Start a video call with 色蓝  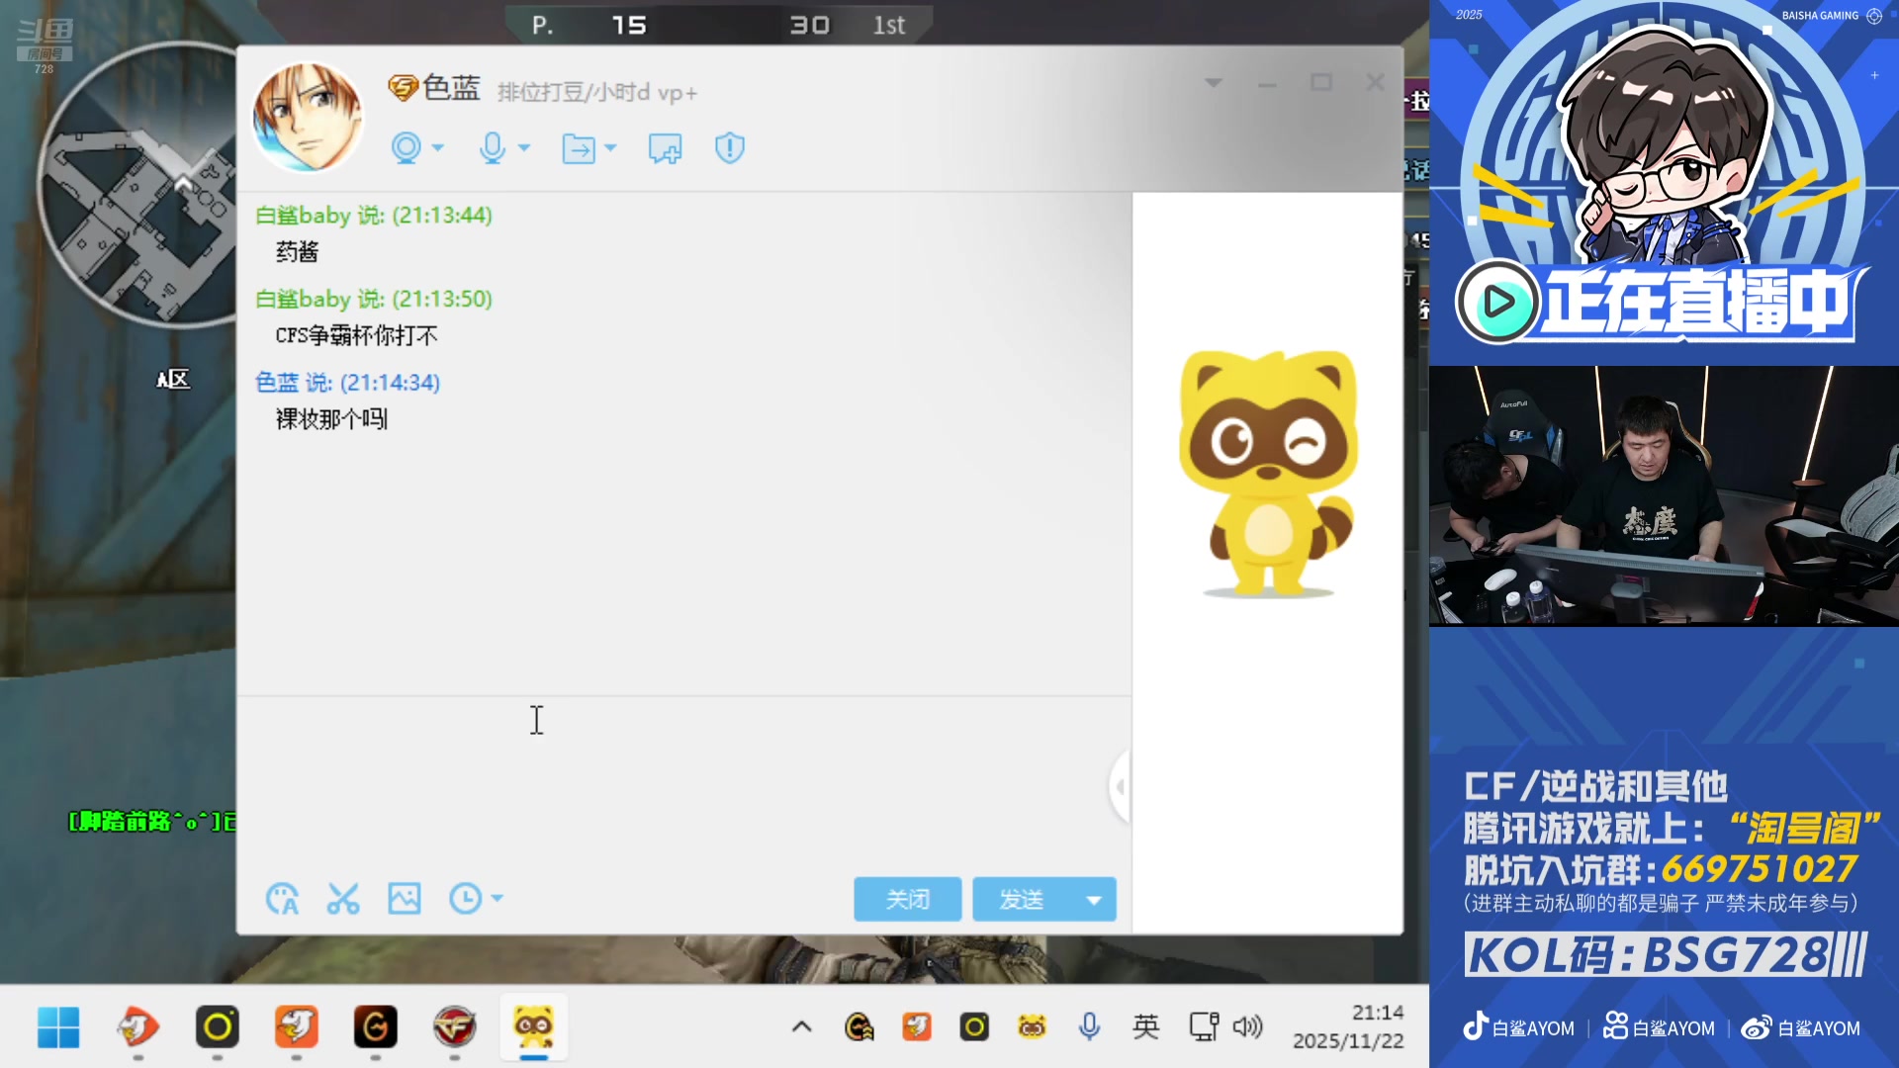coord(406,147)
